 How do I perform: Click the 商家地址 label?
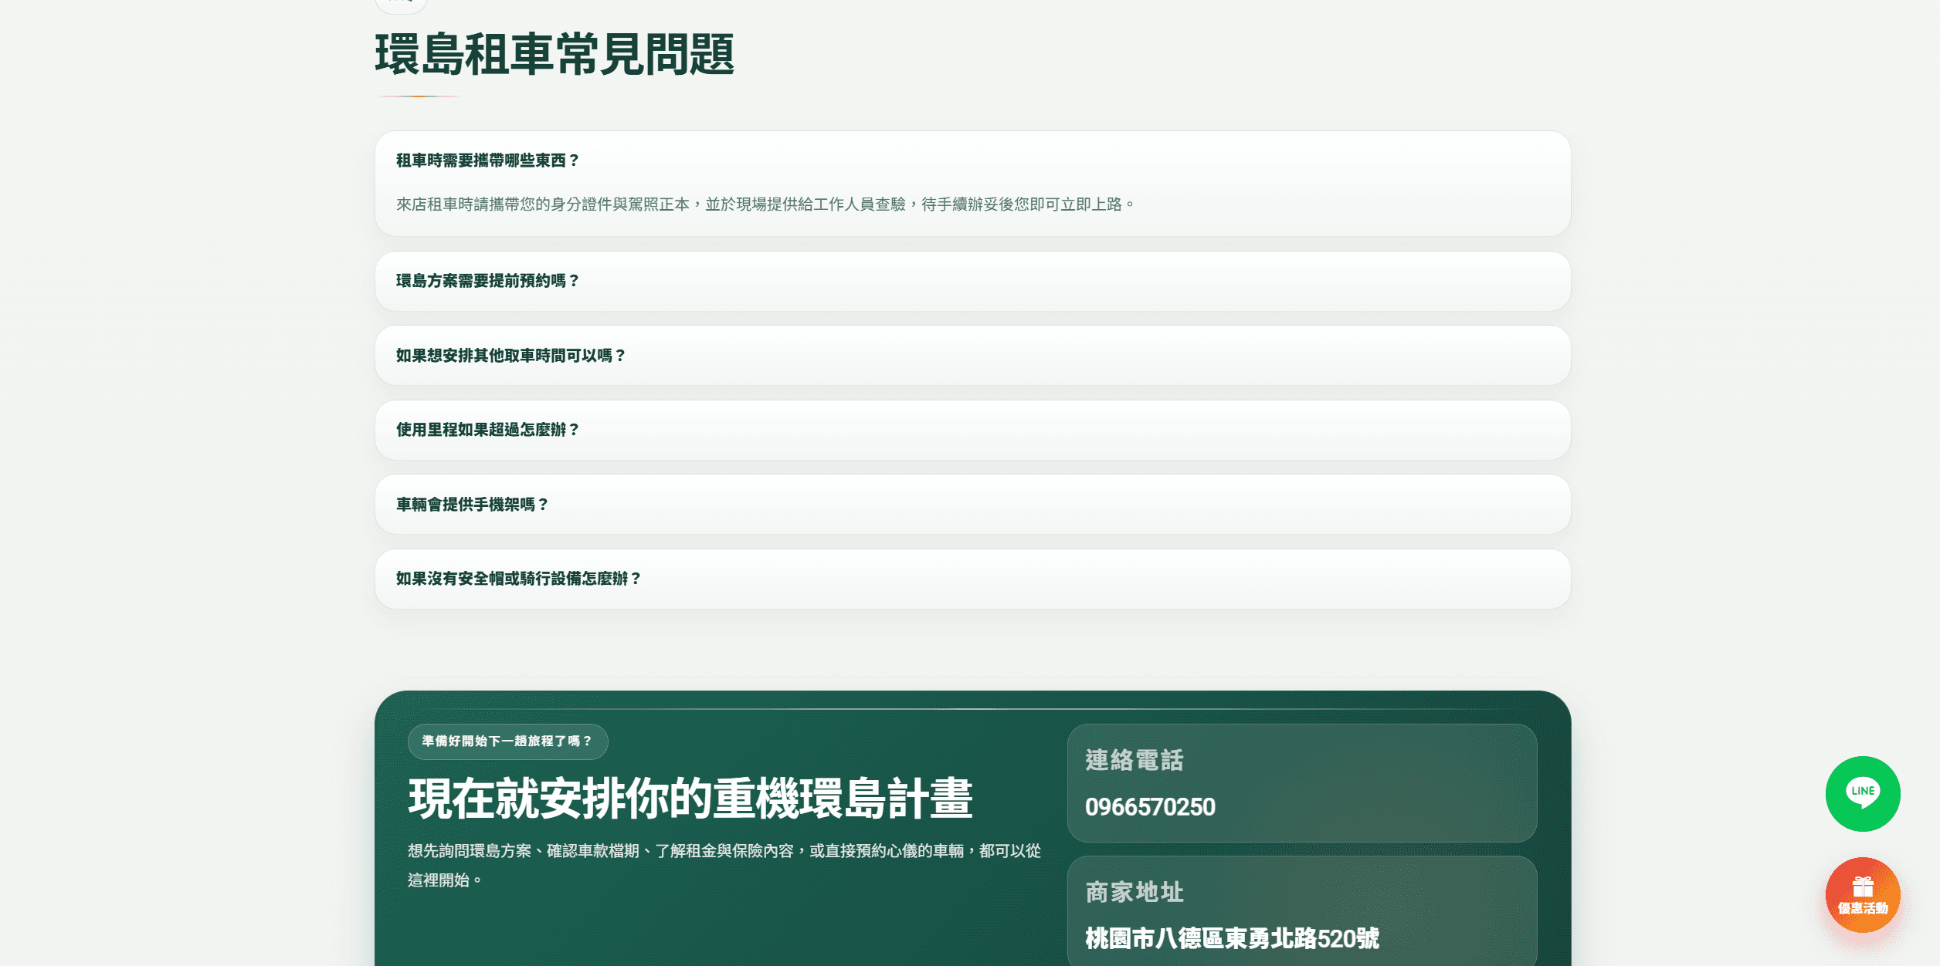coord(1134,892)
